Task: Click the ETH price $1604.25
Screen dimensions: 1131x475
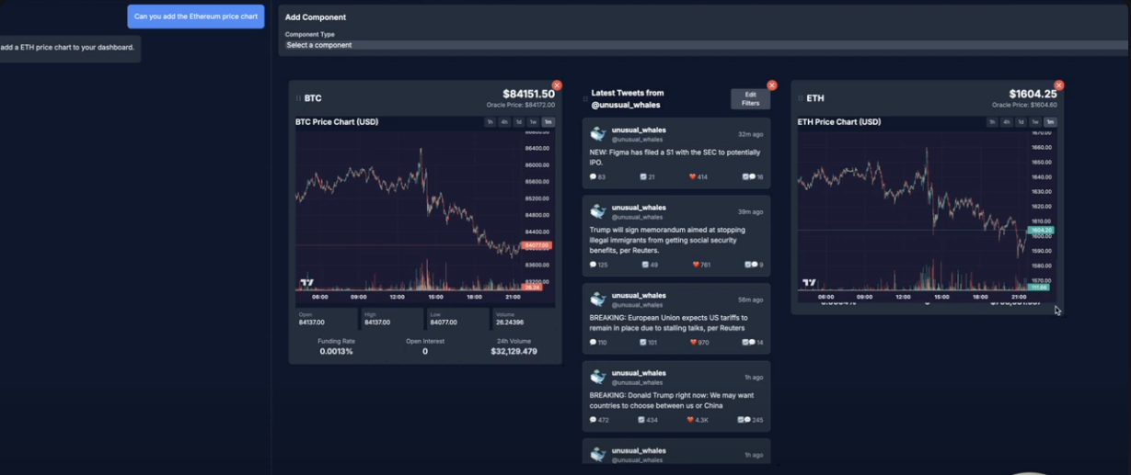Action: click(x=1033, y=94)
